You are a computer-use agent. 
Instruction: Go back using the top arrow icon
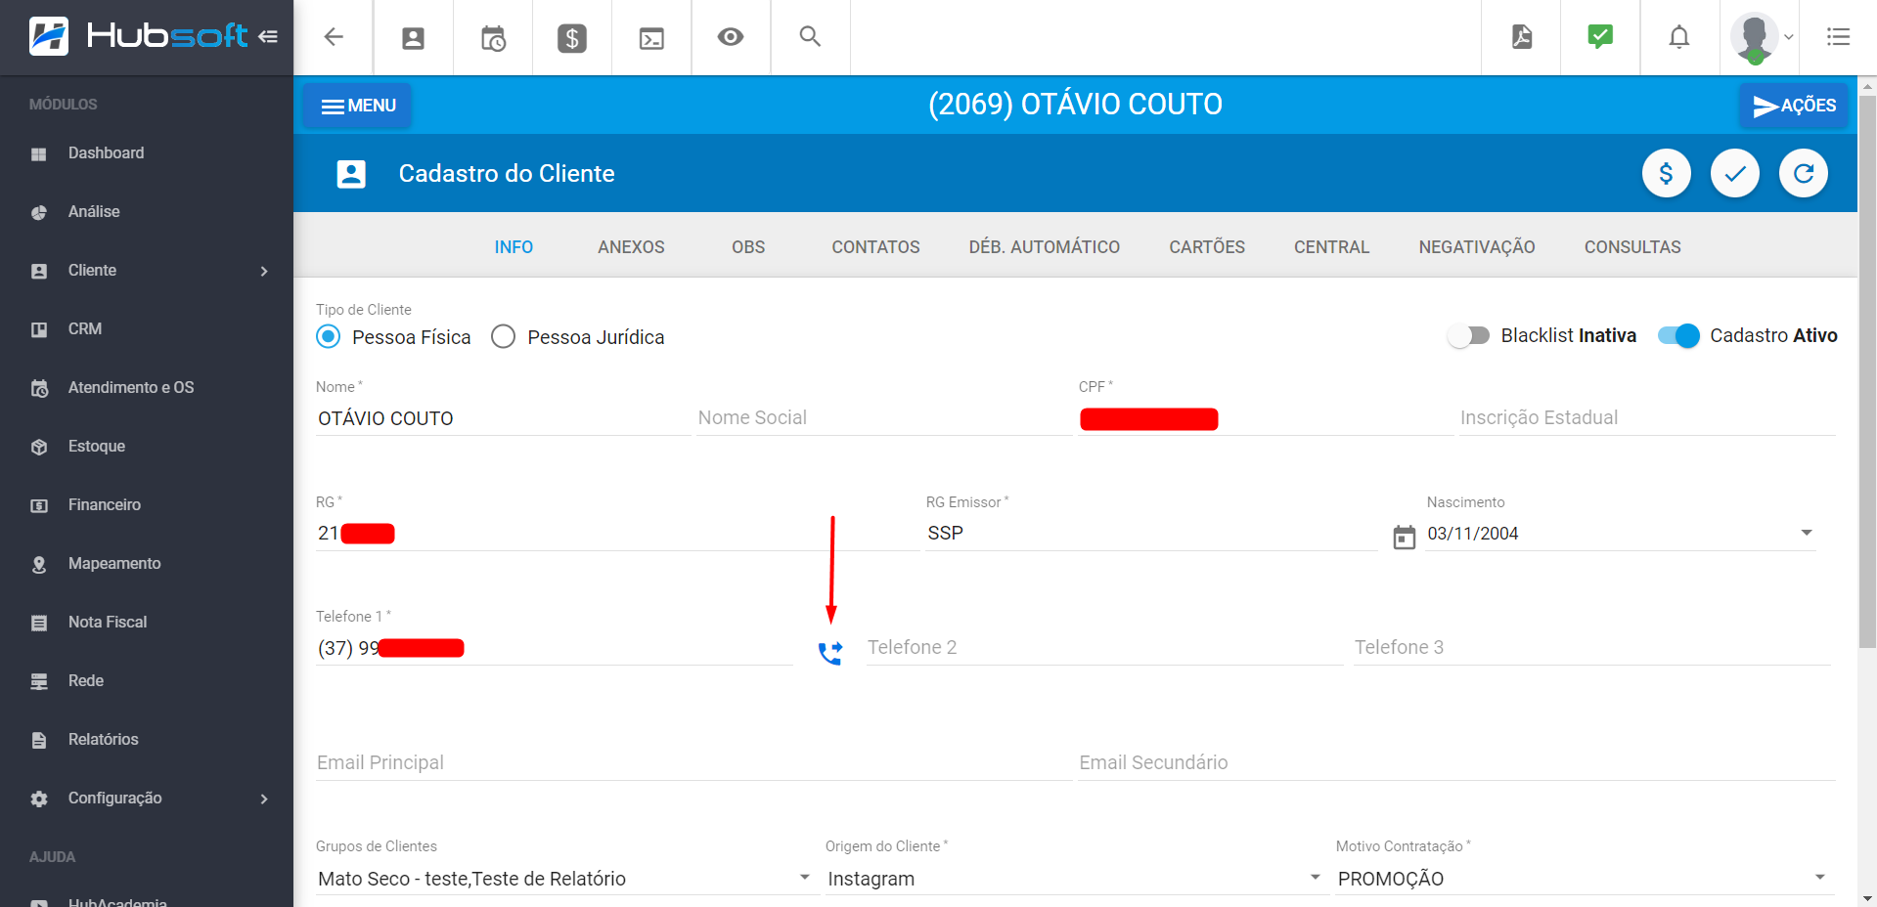point(334,37)
